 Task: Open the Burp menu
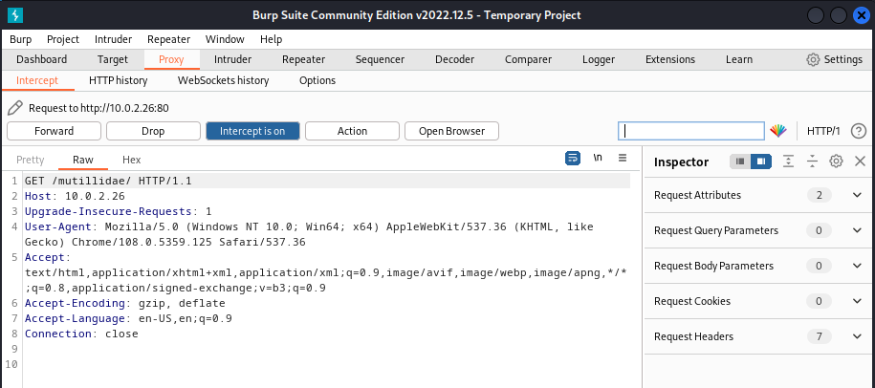[x=21, y=39]
